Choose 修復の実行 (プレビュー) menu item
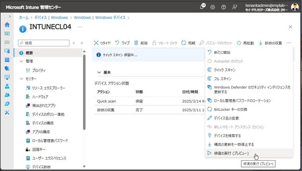Image resolution: width=302 pixels, height=171 pixels. [x=249, y=153]
